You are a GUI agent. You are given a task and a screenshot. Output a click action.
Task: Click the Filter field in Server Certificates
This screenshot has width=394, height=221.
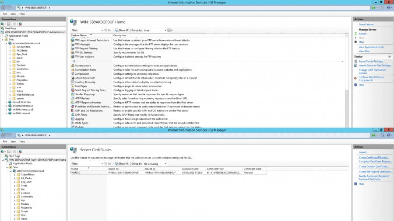click(x=91, y=164)
